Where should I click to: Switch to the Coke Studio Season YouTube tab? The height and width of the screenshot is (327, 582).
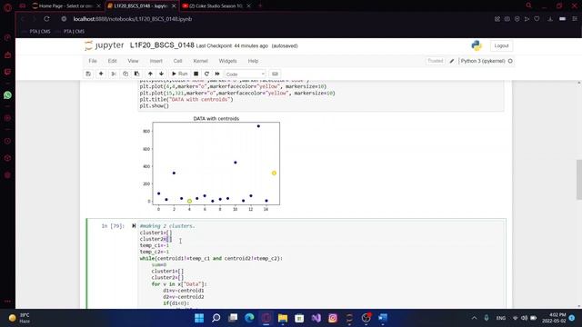coord(216,6)
